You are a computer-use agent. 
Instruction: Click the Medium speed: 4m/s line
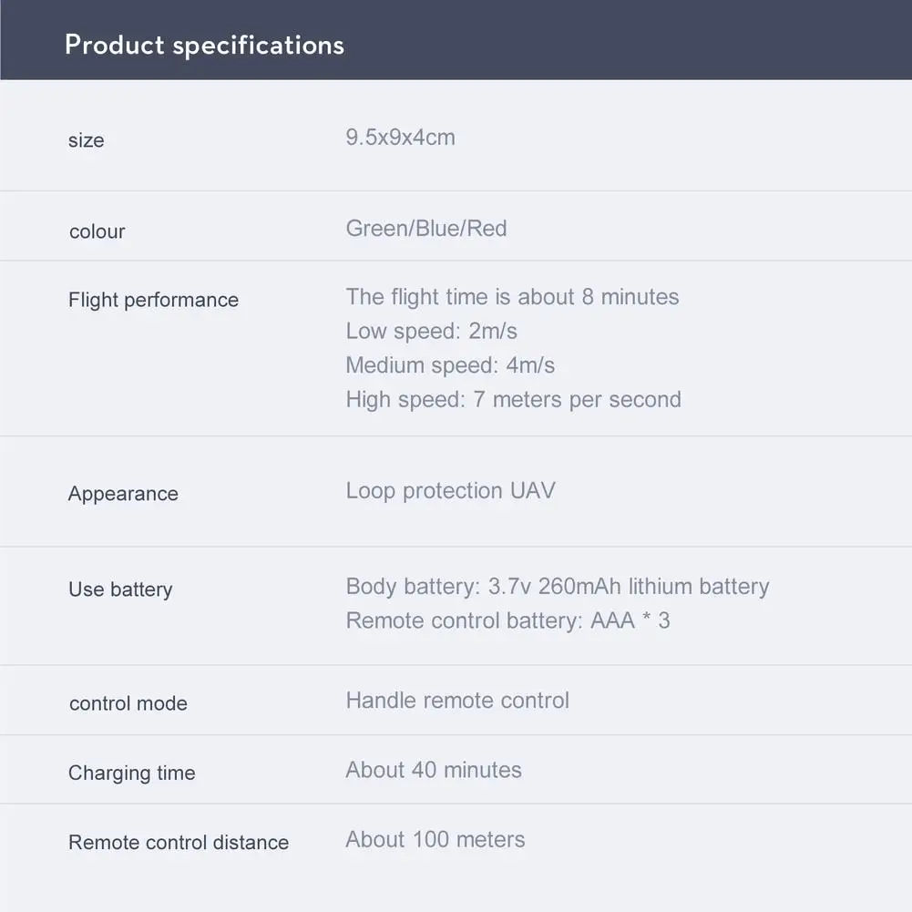point(450,365)
